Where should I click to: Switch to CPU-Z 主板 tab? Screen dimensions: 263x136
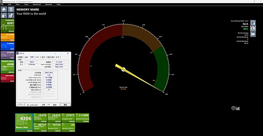26,57
